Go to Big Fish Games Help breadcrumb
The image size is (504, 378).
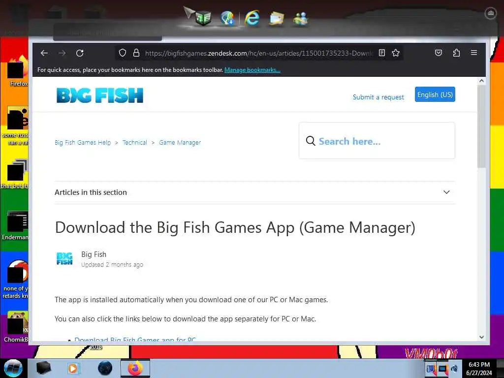click(x=83, y=142)
